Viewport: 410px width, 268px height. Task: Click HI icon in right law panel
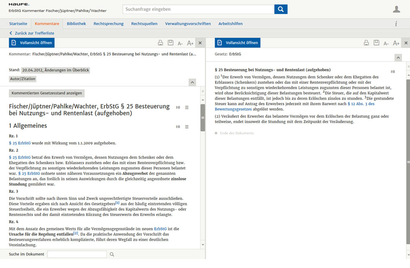coord(393,72)
